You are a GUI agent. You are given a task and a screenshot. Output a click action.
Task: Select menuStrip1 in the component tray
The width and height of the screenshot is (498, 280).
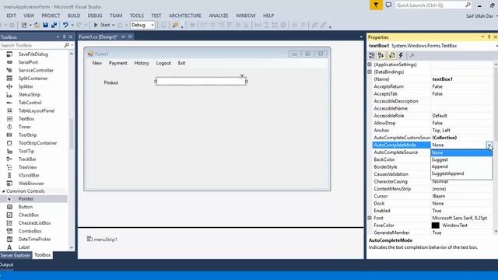(x=102, y=240)
